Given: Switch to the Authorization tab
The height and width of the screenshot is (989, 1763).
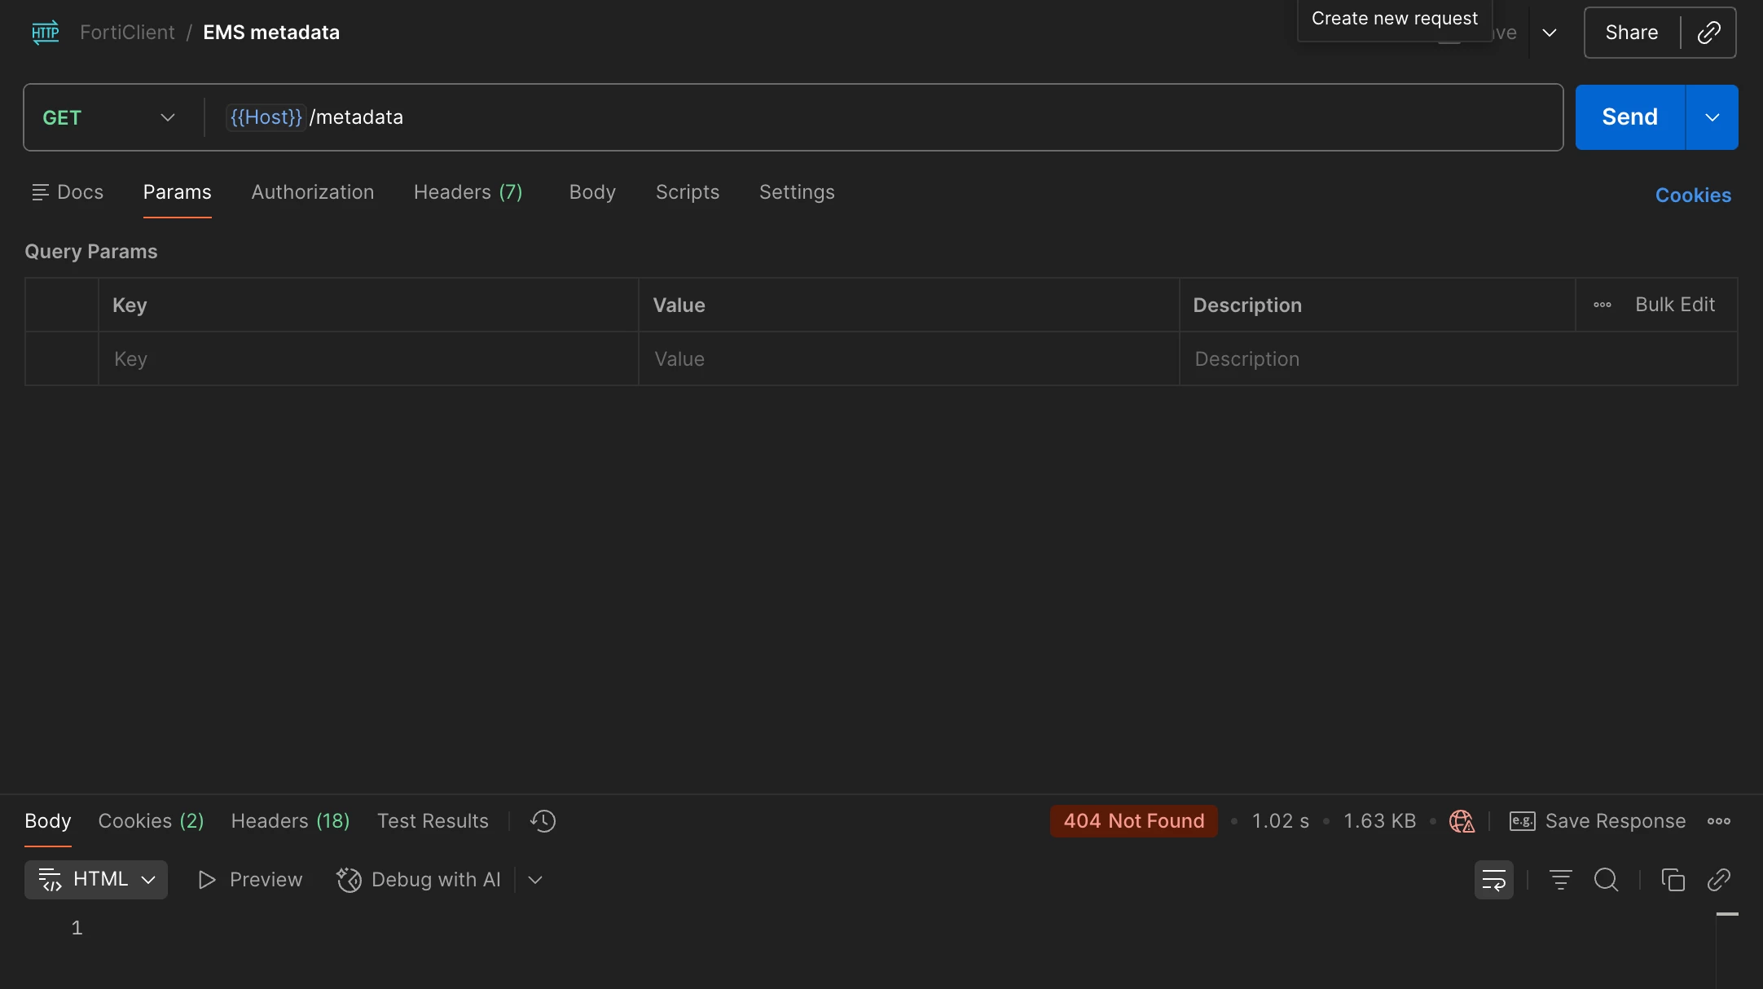Looking at the screenshot, I should (x=313, y=192).
